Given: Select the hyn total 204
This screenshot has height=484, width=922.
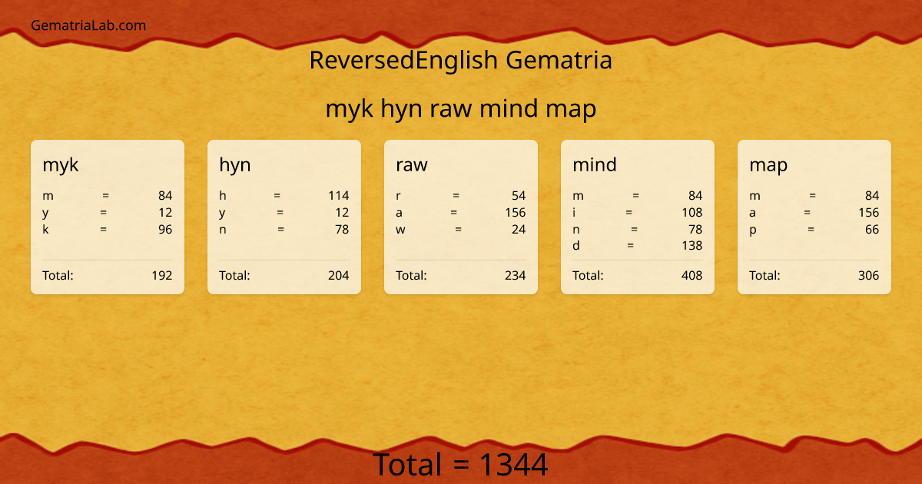Looking at the screenshot, I should [338, 276].
